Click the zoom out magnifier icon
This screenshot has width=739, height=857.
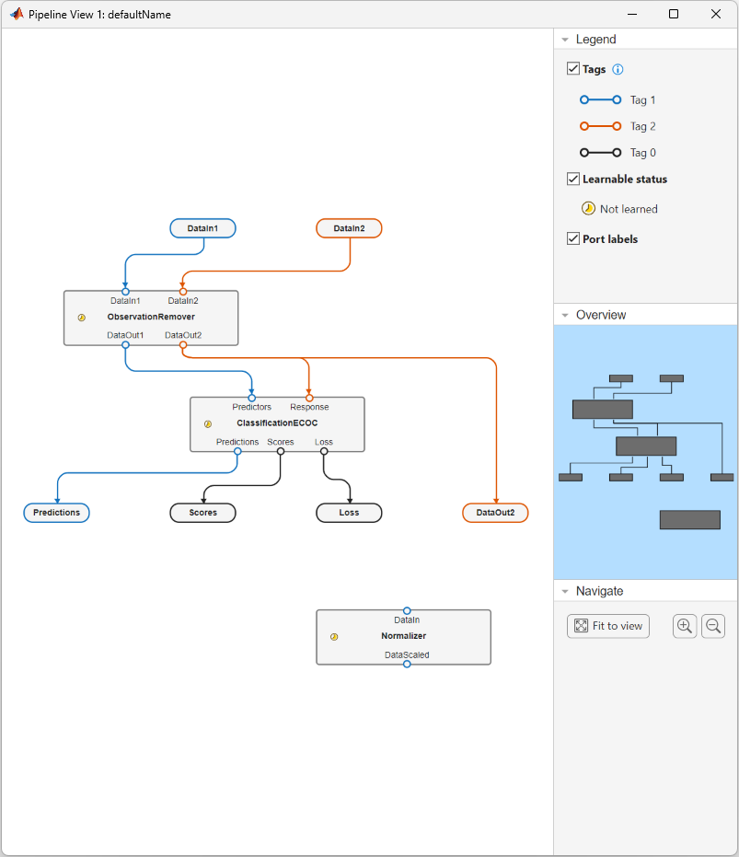point(713,626)
